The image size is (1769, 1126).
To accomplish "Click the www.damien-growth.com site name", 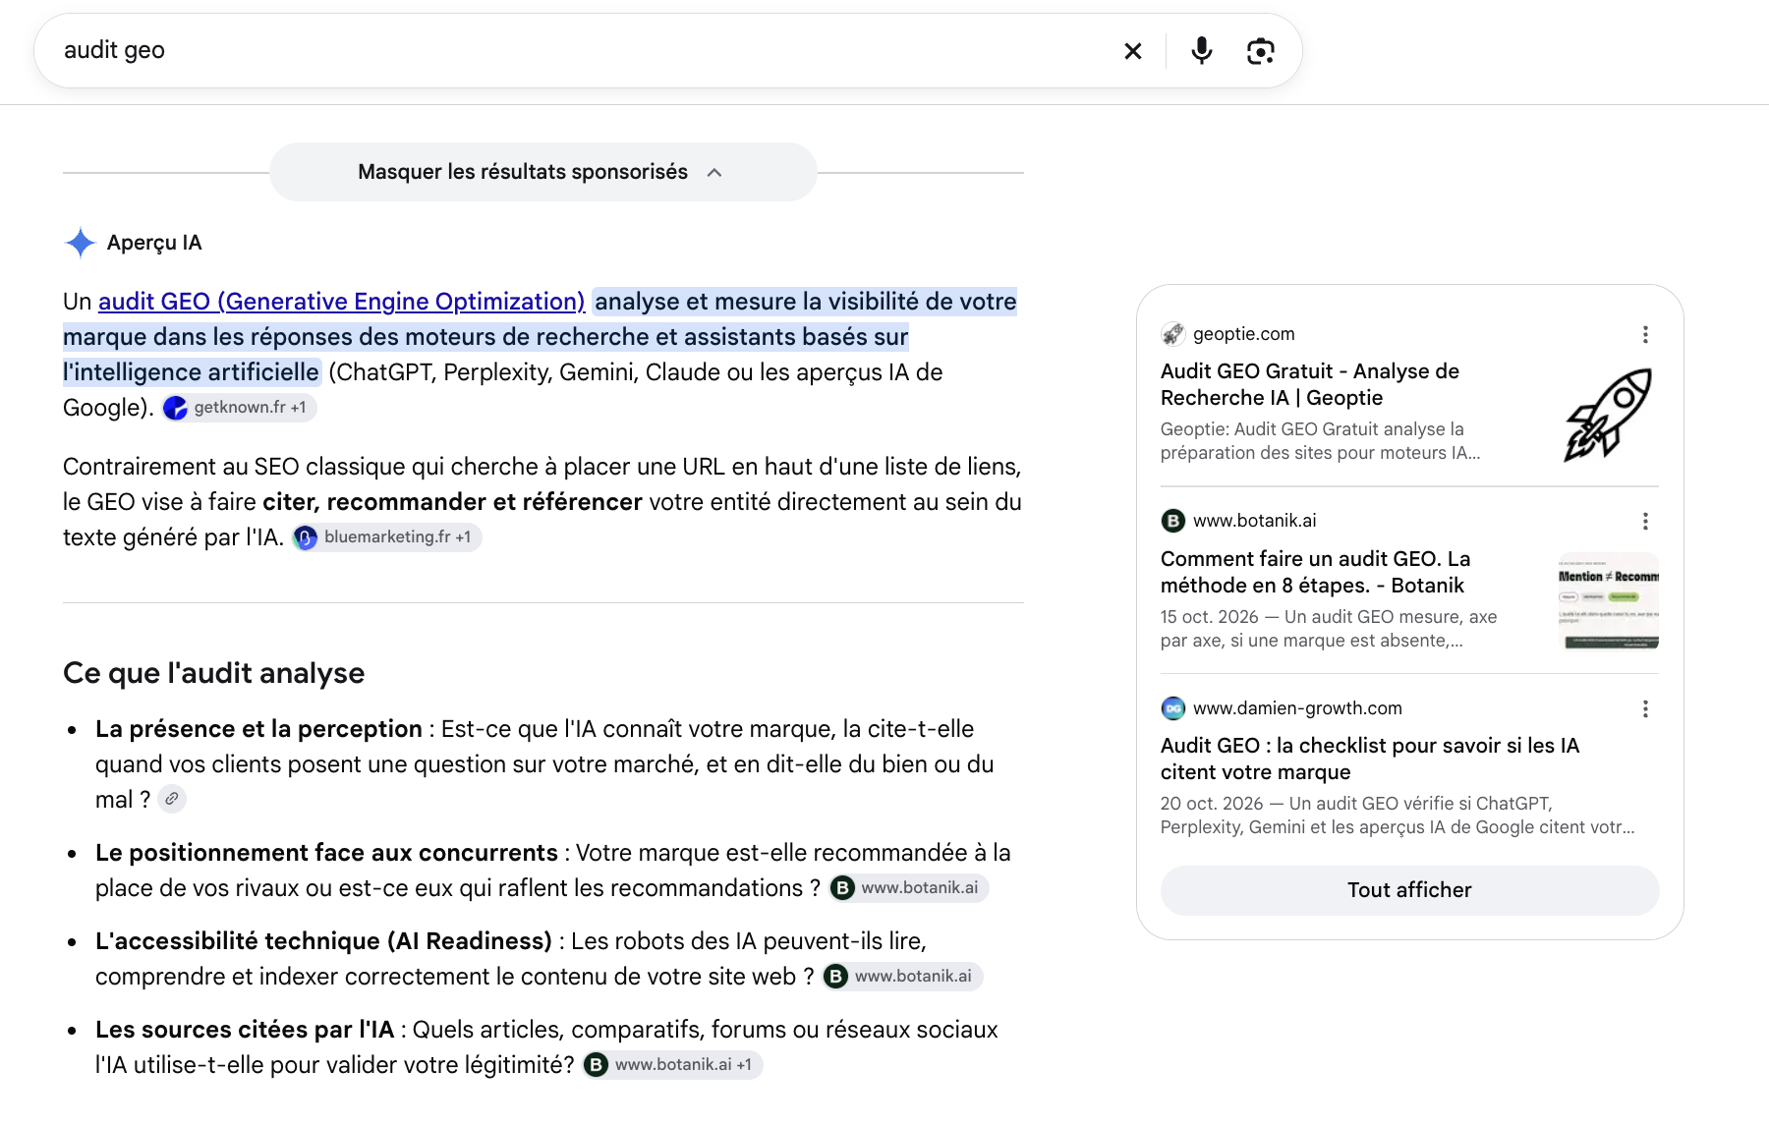I will (1297, 708).
